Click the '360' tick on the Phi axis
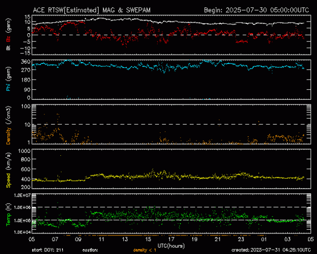This screenshot has width=317, height=254. tap(26, 62)
